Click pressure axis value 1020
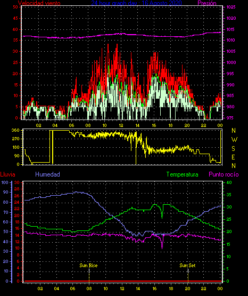This screenshot has height=296, width=248. tap(231, 18)
